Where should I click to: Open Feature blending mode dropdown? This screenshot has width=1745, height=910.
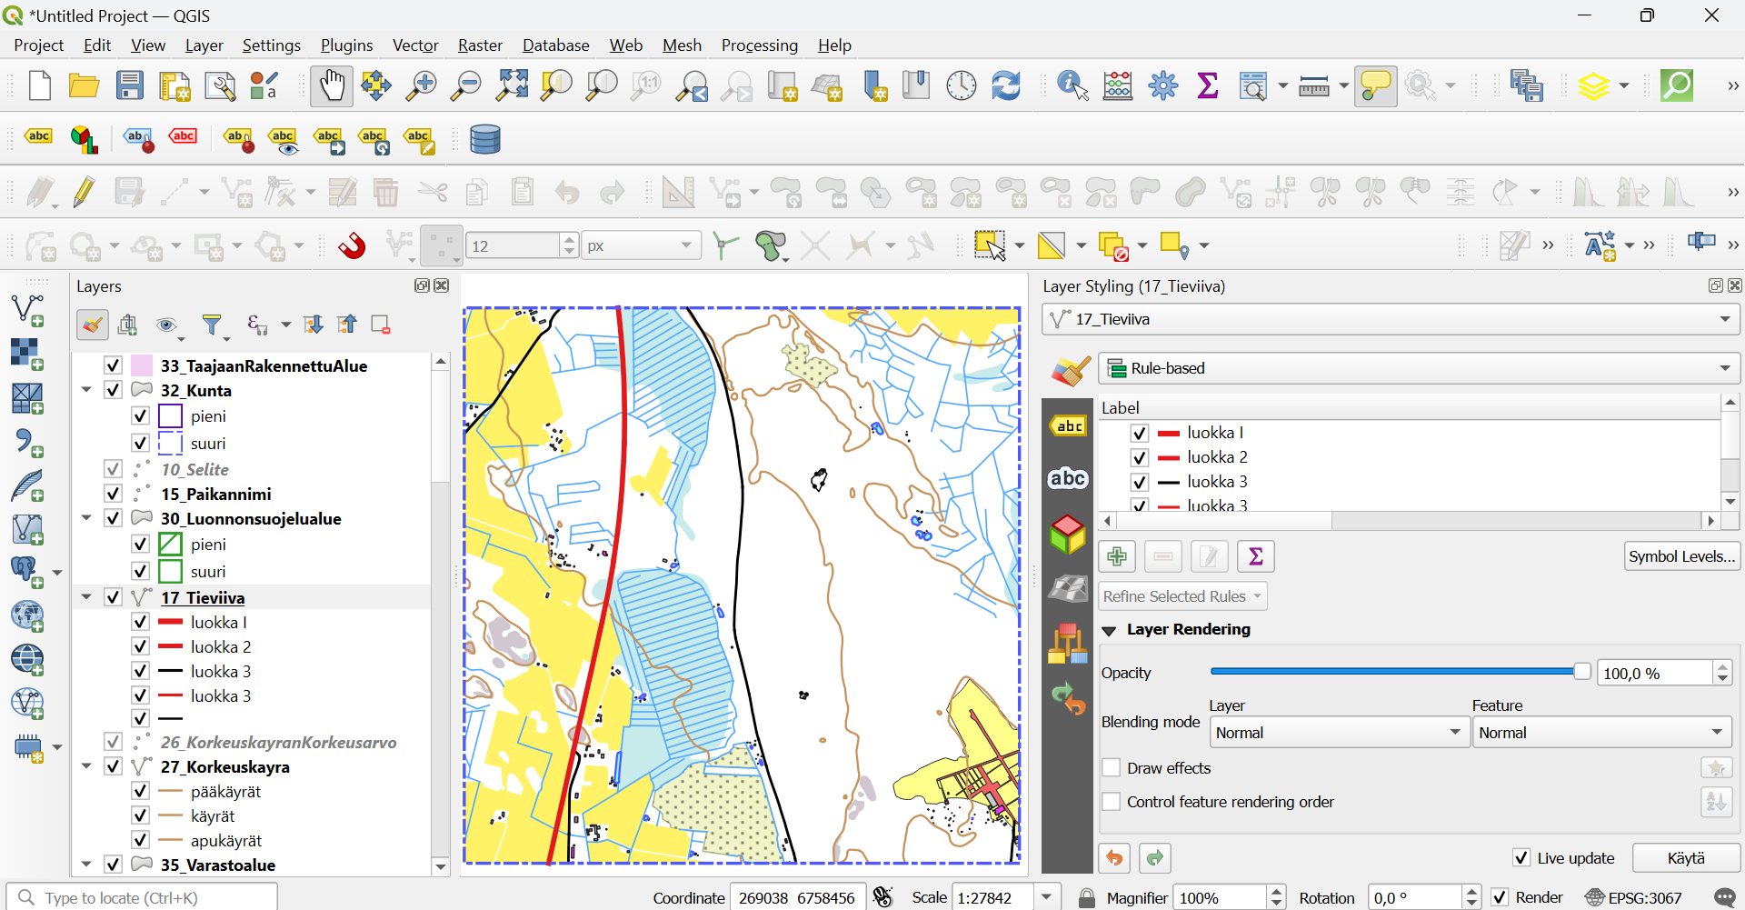tap(1602, 733)
